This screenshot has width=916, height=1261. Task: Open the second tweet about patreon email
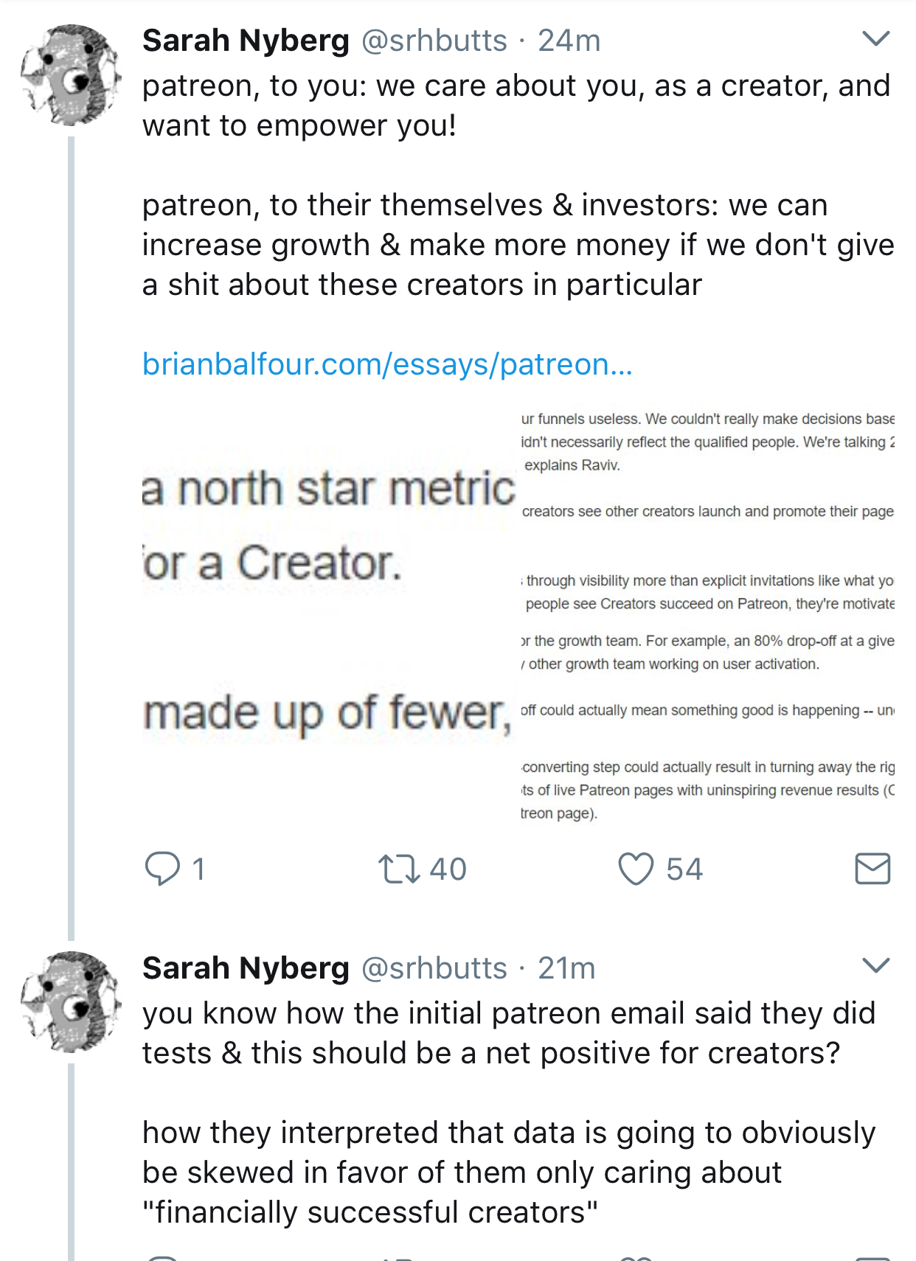[x=509, y=1113]
